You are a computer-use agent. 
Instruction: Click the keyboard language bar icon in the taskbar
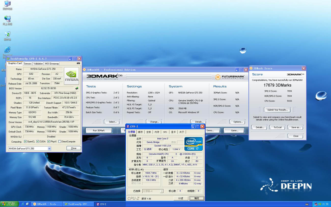point(307,204)
